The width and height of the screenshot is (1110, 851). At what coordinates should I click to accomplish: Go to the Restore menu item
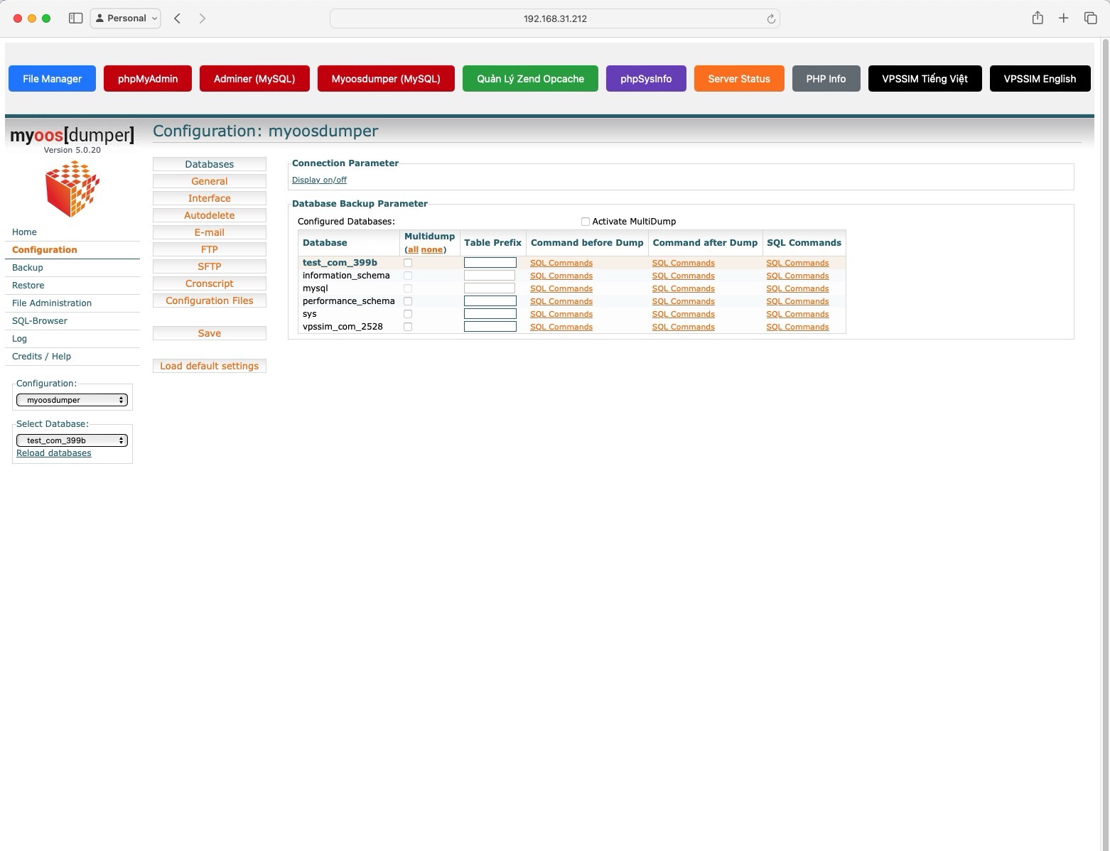pyautogui.click(x=28, y=286)
